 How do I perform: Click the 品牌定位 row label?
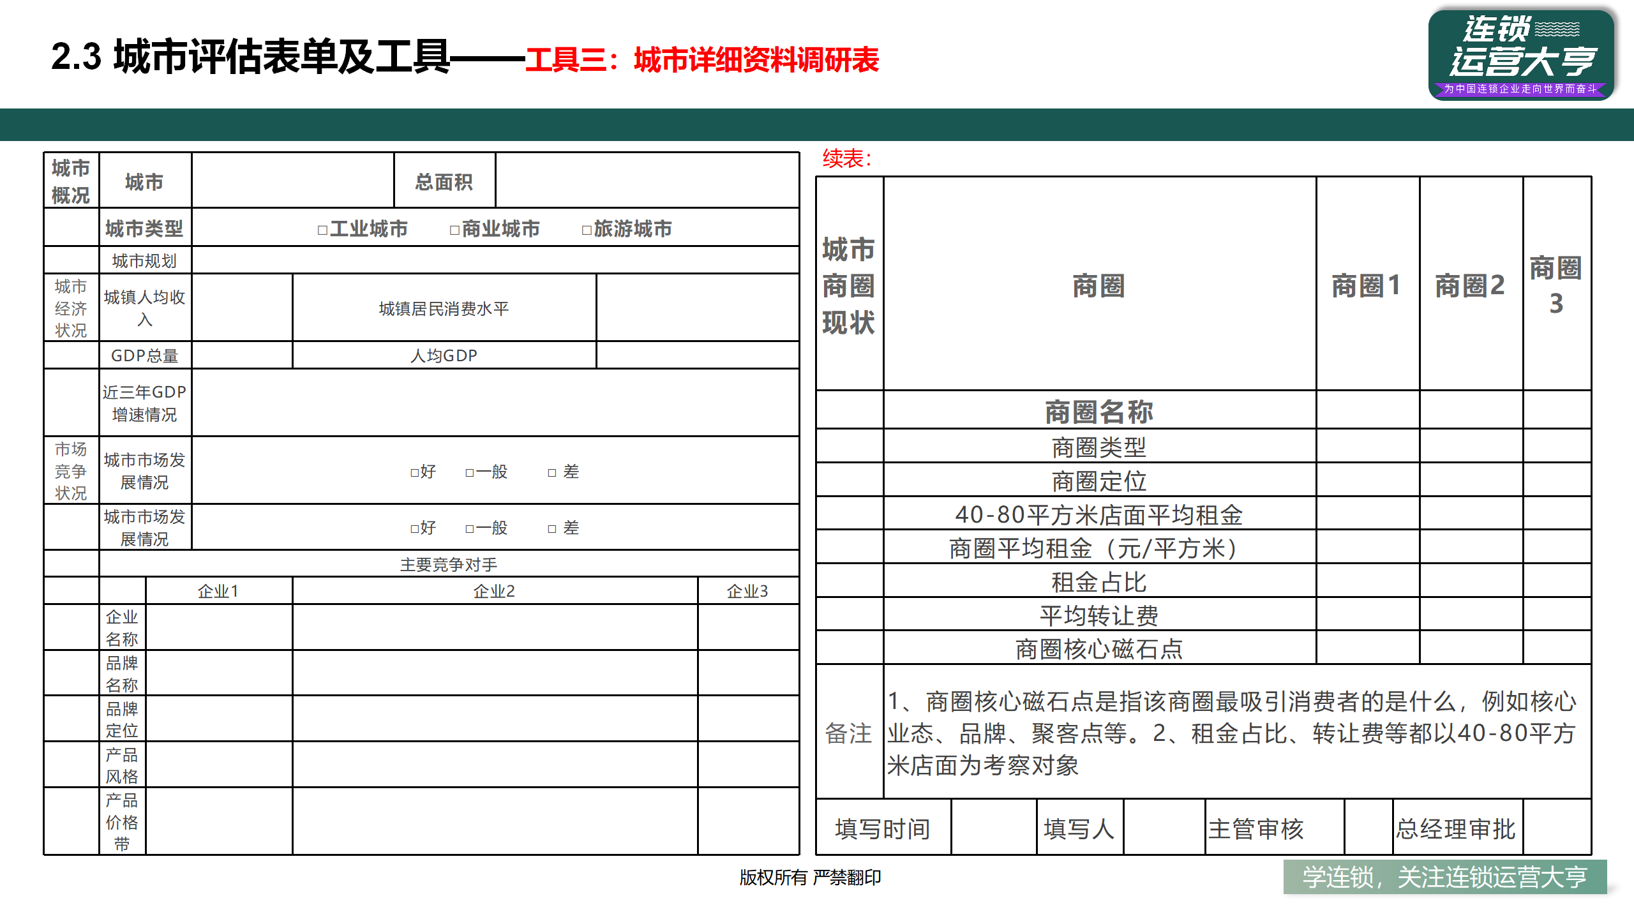click(x=122, y=719)
